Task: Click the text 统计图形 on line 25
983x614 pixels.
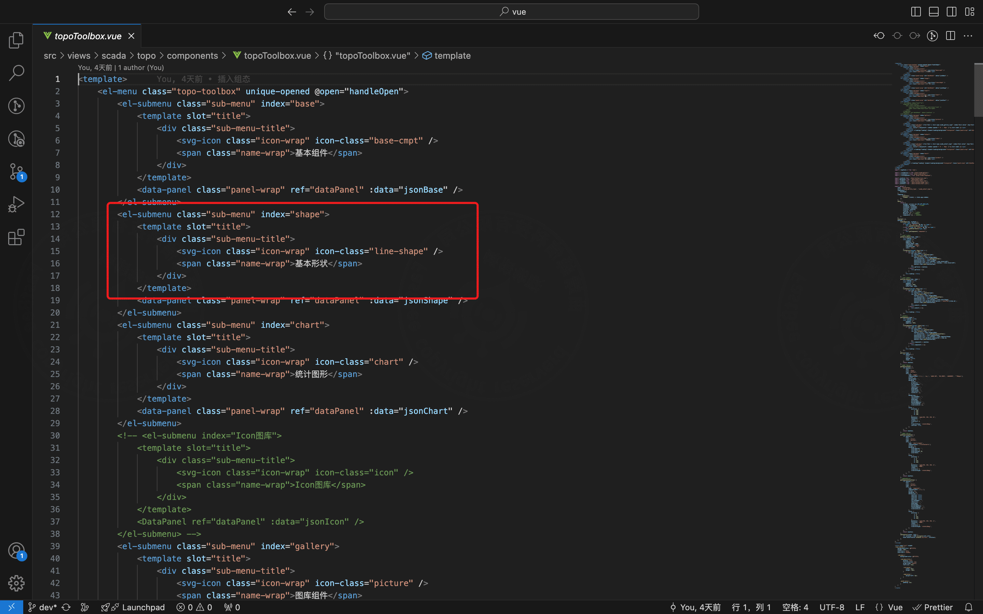Action: (x=311, y=374)
